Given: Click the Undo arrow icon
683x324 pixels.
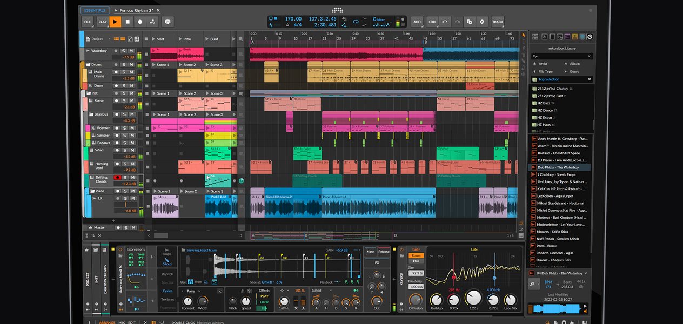Looking at the screenshot, I should point(445,22).
